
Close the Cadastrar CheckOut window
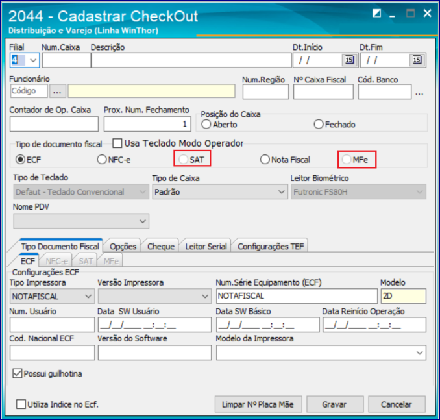click(427, 13)
